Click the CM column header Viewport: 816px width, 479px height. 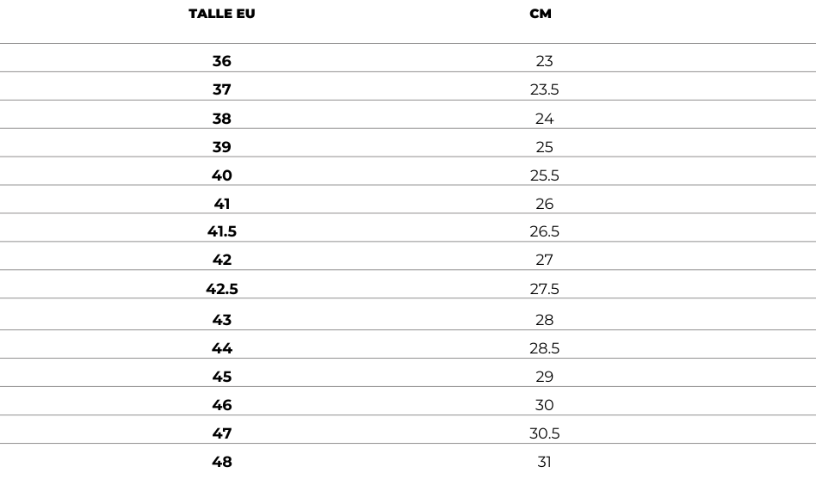pos(541,14)
